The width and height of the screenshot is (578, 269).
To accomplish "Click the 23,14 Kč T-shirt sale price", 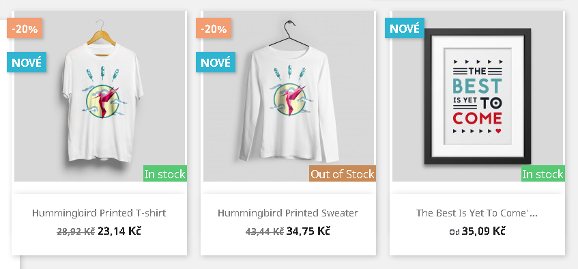I will click(119, 231).
